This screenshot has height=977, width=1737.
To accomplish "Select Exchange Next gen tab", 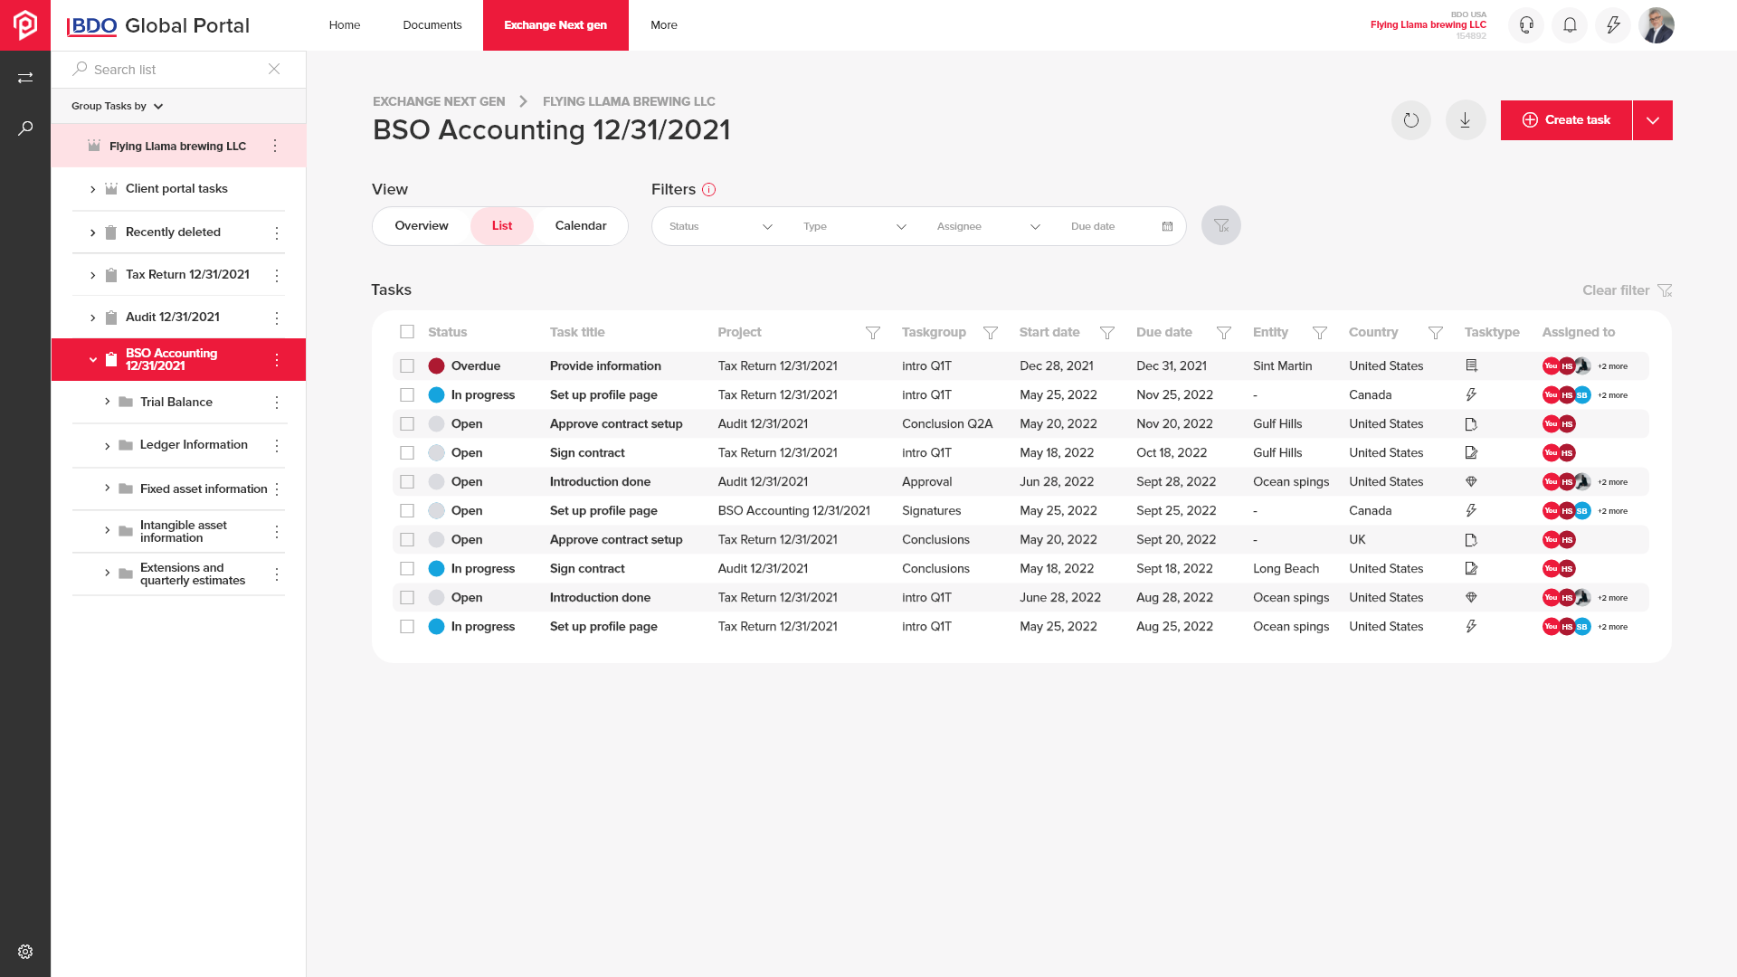I will (555, 25).
